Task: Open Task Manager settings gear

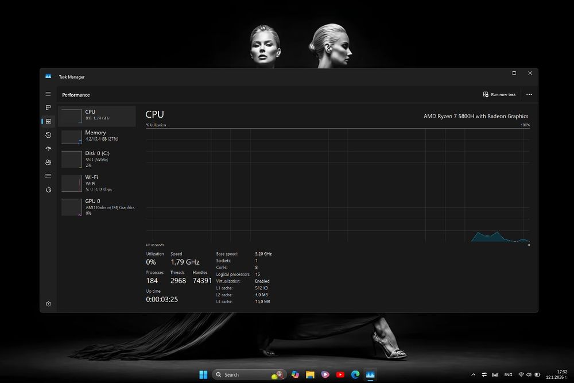Action: (x=48, y=304)
